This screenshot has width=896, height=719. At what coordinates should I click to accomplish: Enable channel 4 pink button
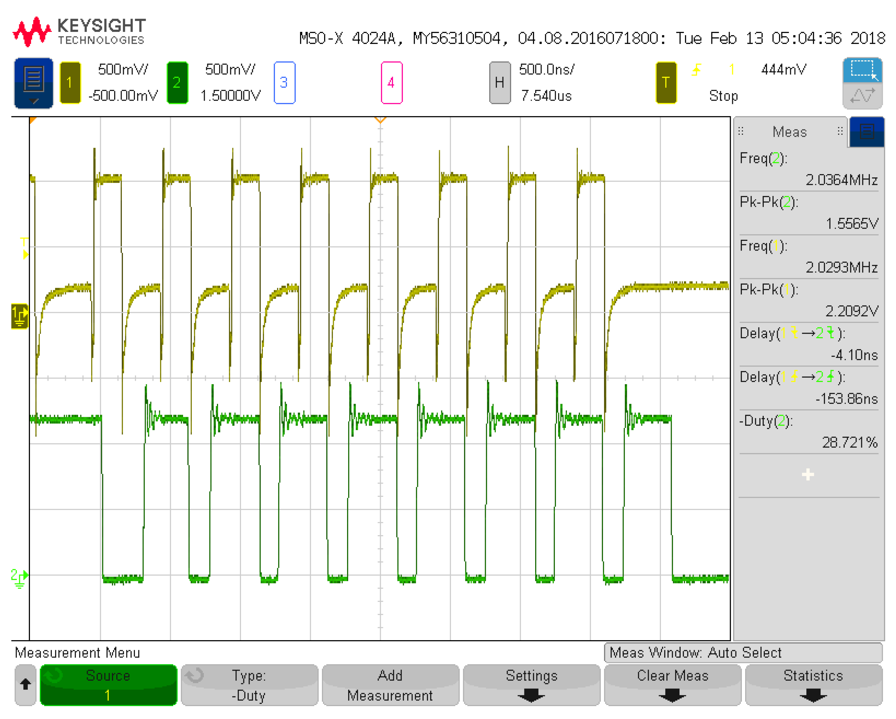click(392, 83)
